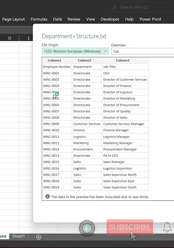Click the Marketing Manager cell
The width and height of the screenshot is (174, 248).
pyautogui.click(x=125, y=143)
